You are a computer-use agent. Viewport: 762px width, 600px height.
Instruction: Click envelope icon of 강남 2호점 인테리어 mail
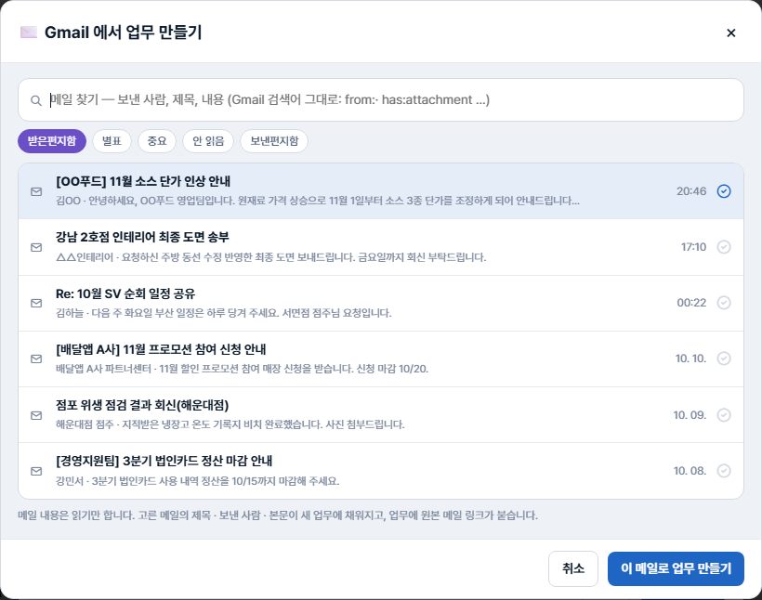pos(36,247)
